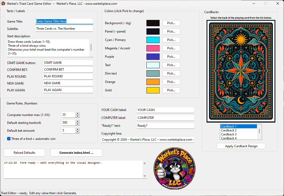The image size is (284, 196).
Task: Decrease Computer number max spinner down arrow
Action: click(77, 116)
